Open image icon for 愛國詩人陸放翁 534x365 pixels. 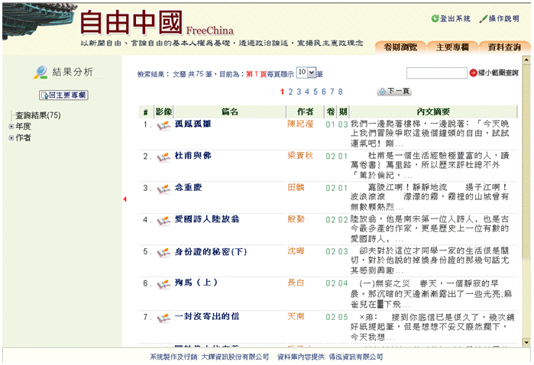[163, 221]
